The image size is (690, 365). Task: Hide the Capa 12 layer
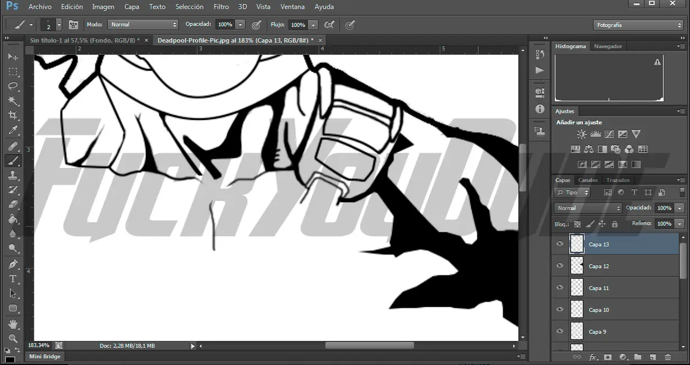[x=559, y=266]
